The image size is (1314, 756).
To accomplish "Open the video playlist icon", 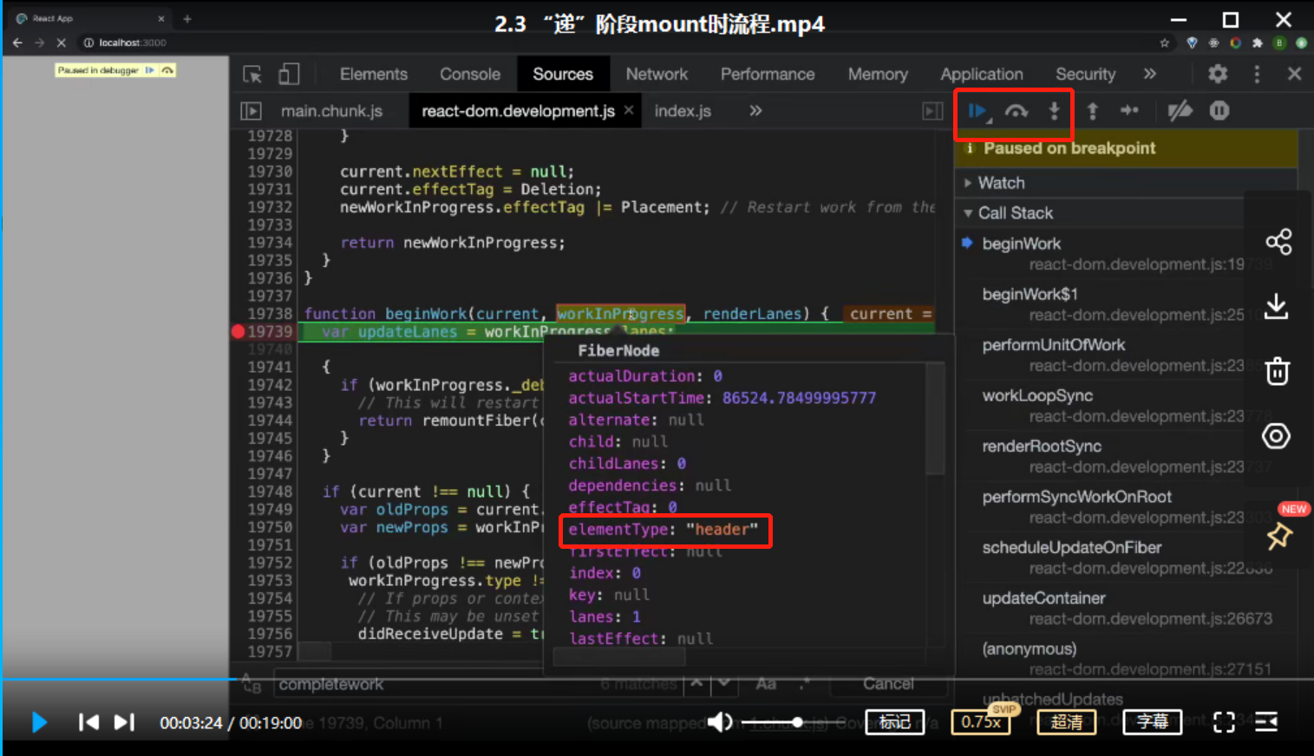I will (1266, 722).
